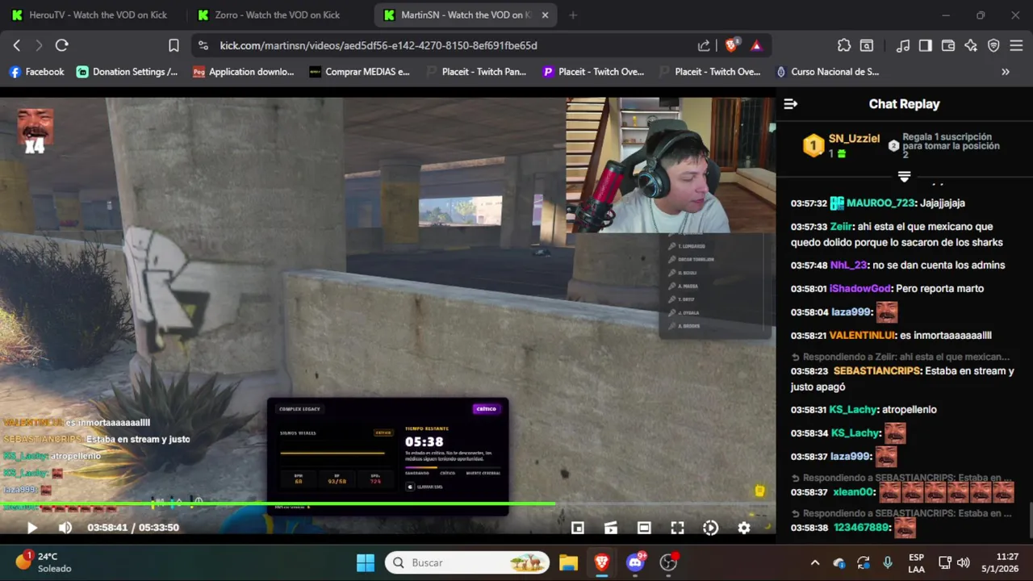Click username SEBASTIANCRIPS in chat
The width and height of the screenshot is (1033, 581).
(877, 371)
